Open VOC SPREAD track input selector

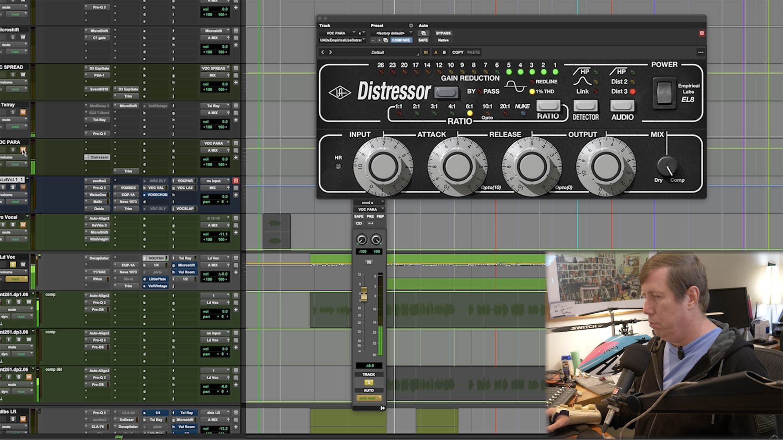215,68
